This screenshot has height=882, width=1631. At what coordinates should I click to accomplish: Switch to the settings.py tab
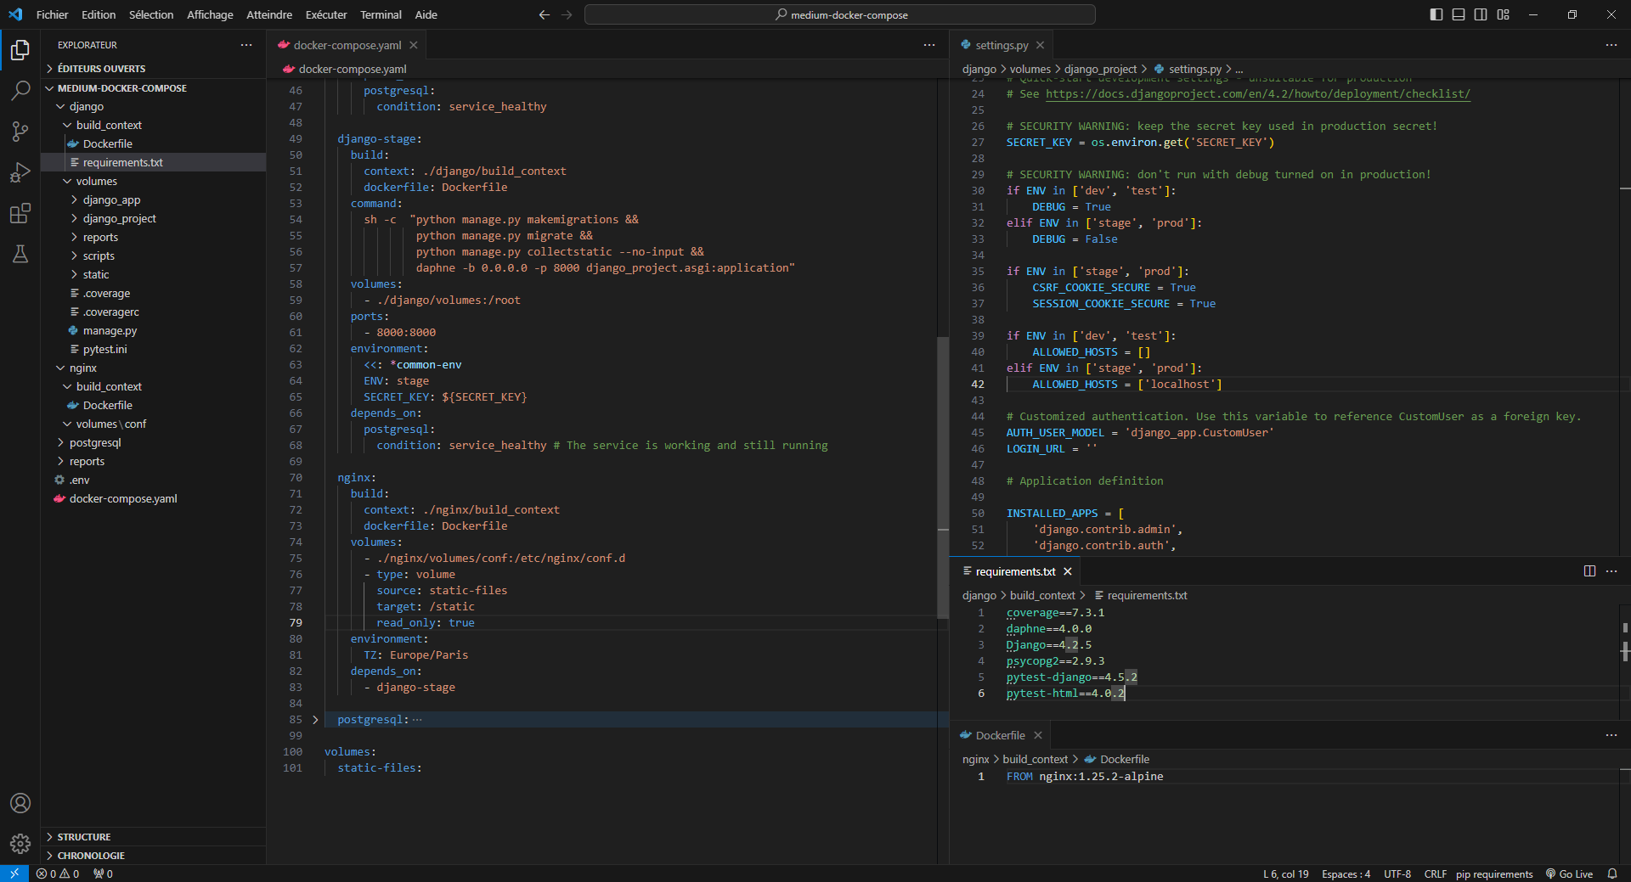pos(1001,45)
